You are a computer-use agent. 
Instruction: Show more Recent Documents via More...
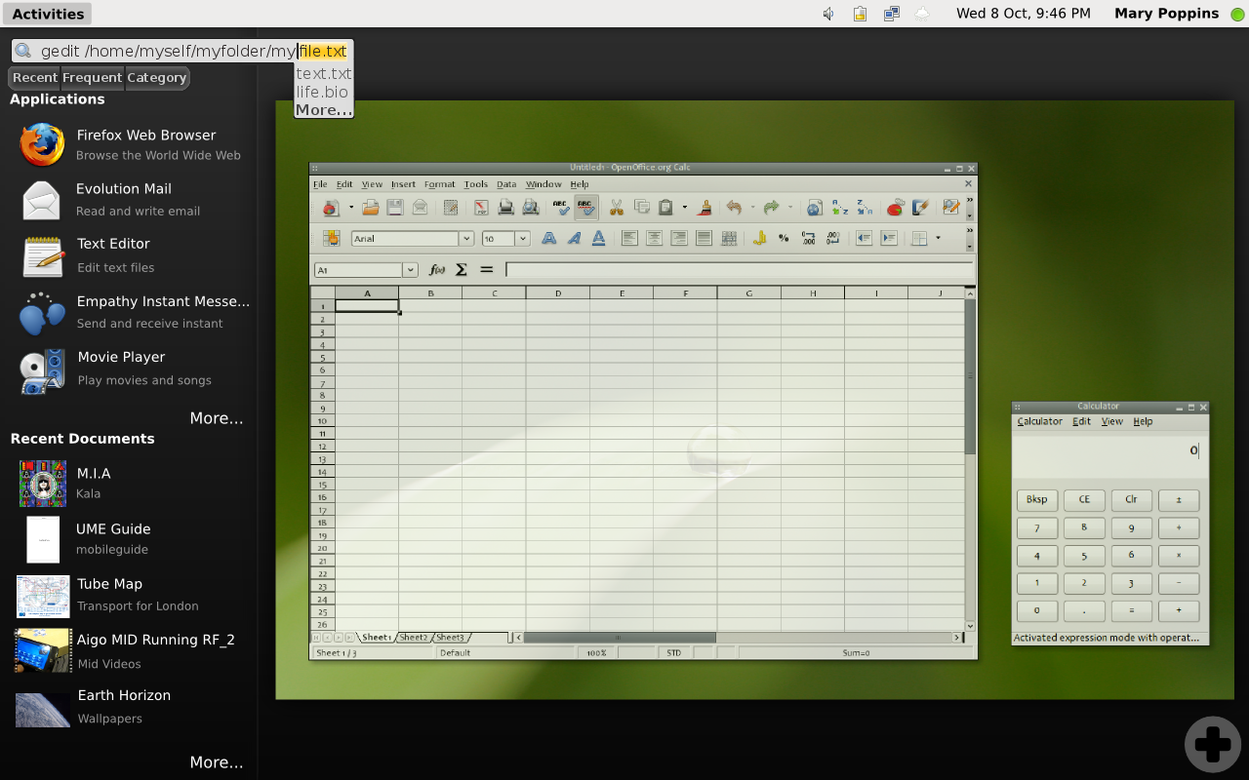217,762
